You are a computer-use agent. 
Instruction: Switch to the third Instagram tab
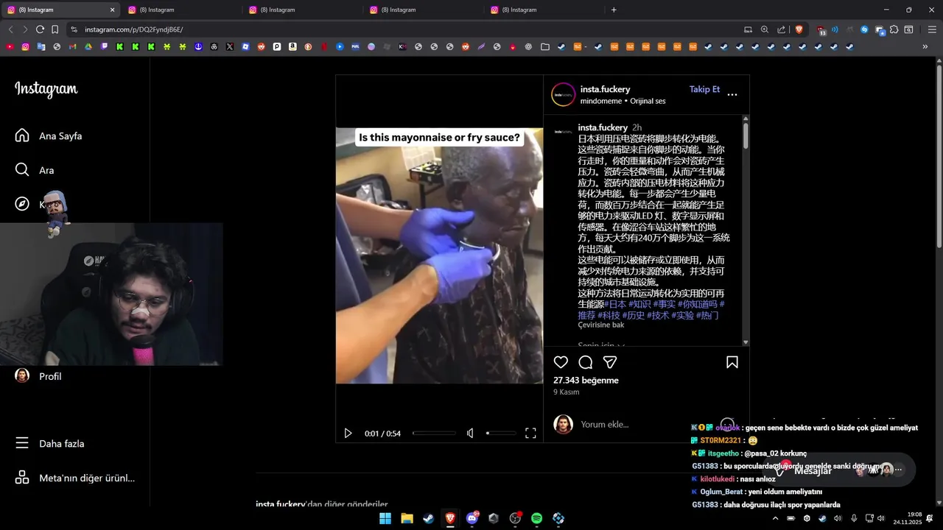pos(302,10)
